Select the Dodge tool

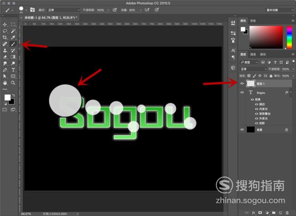(x=13, y=64)
